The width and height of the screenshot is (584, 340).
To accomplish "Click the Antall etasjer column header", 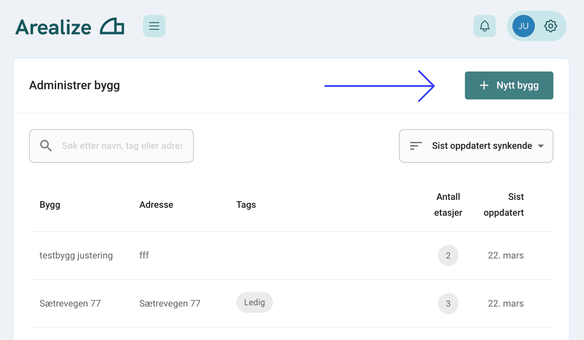I will [x=448, y=205].
